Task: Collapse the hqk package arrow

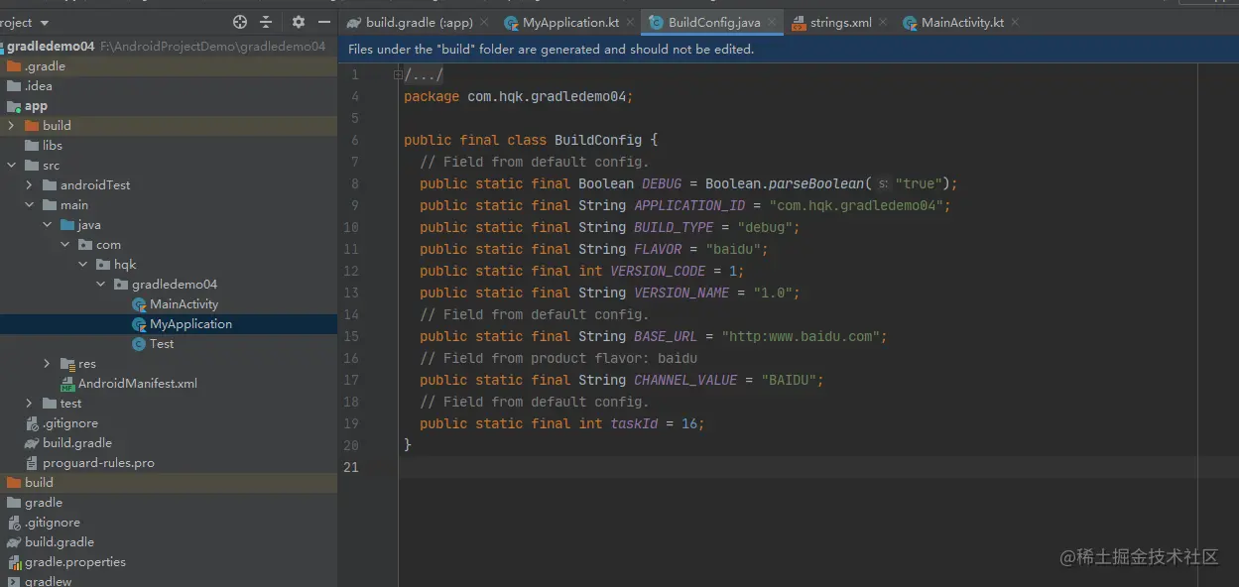Action: [x=82, y=265]
